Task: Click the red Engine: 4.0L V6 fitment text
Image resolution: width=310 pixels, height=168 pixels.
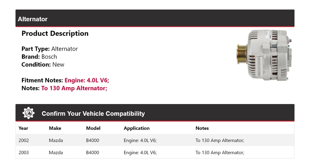Action: pos(89,80)
